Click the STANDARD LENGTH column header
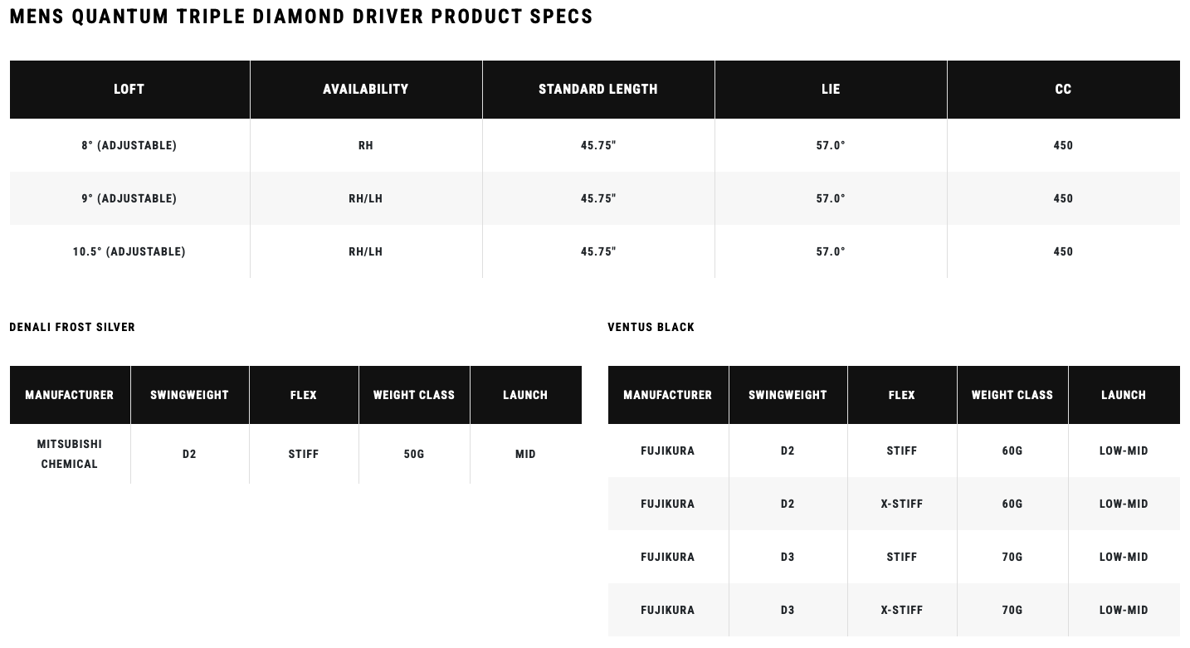The height and width of the screenshot is (648, 1190). 598,89
